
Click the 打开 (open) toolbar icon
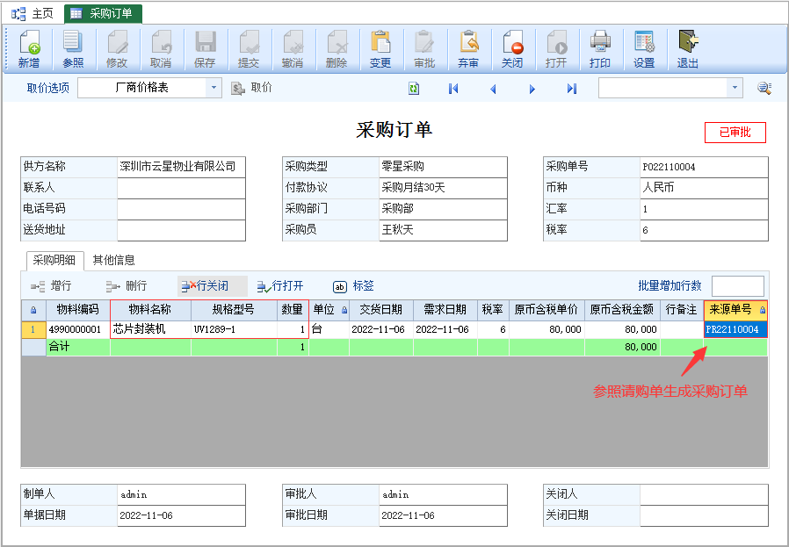(556, 49)
